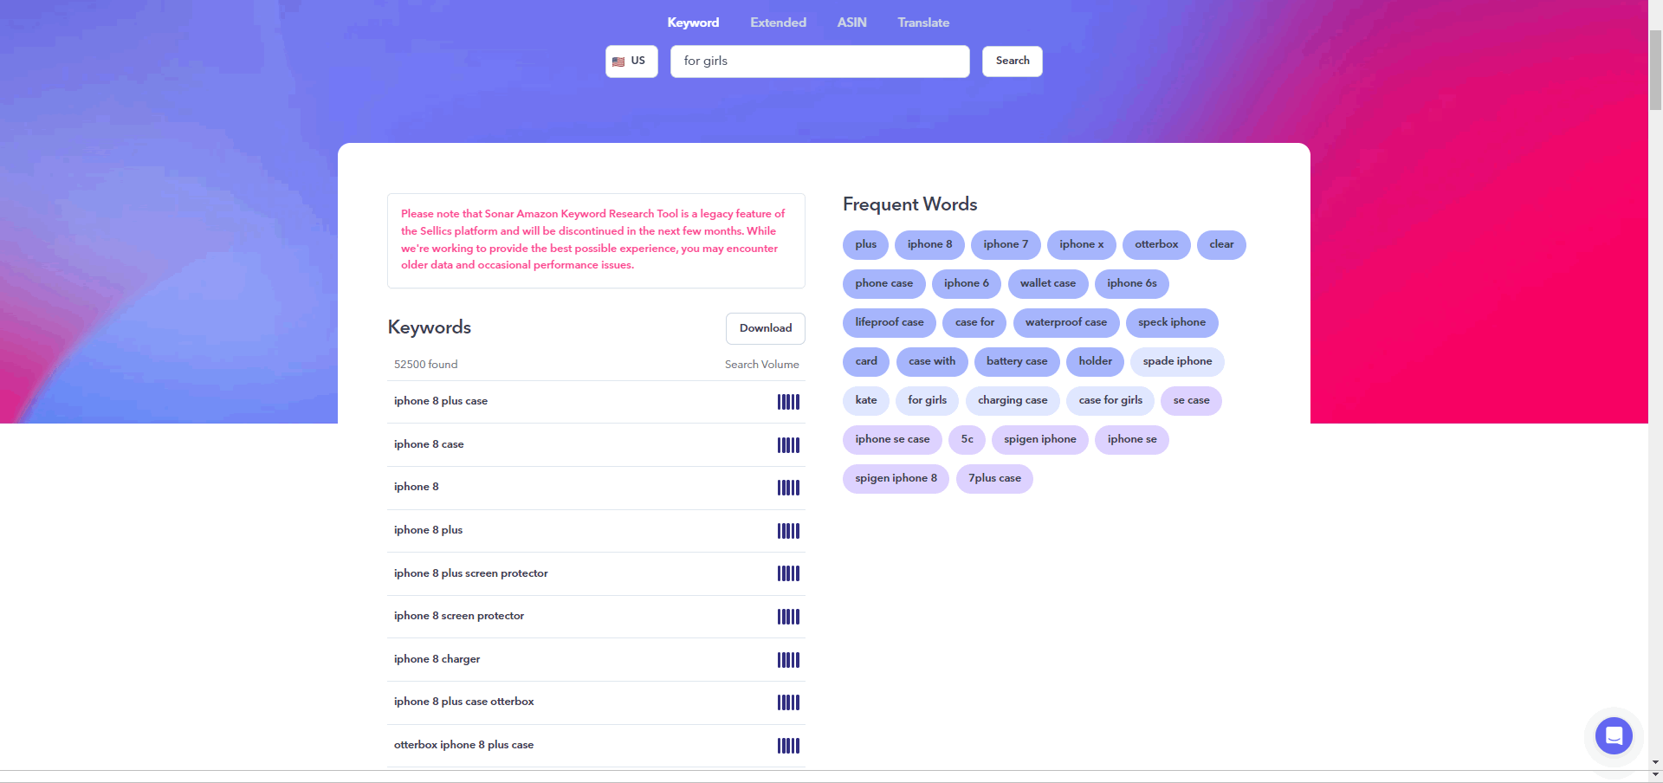
Task: Download the keywords list
Action: 766,328
